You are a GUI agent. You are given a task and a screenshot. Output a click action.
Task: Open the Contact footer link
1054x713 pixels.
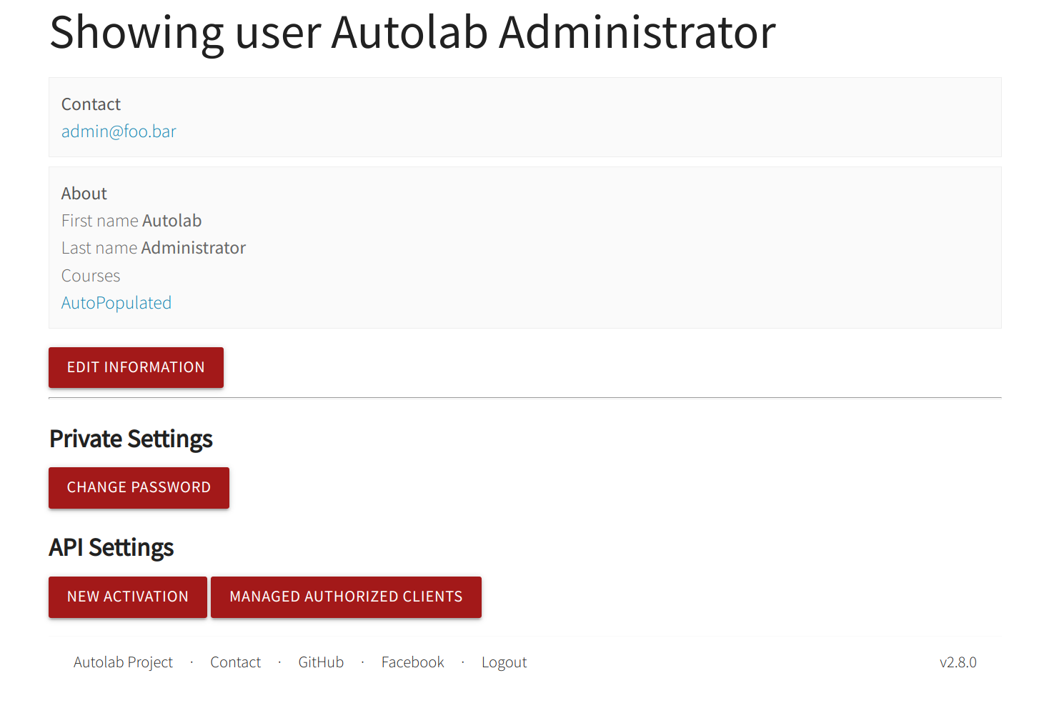(235, 662)
